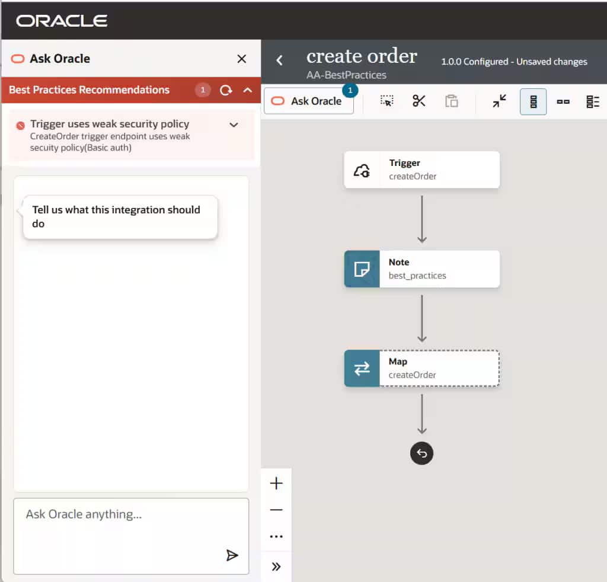Click the Ask Oracle toolbar button
Image resolution: width=607 pixels, height=582 pixels.
[x=308, y=101]
